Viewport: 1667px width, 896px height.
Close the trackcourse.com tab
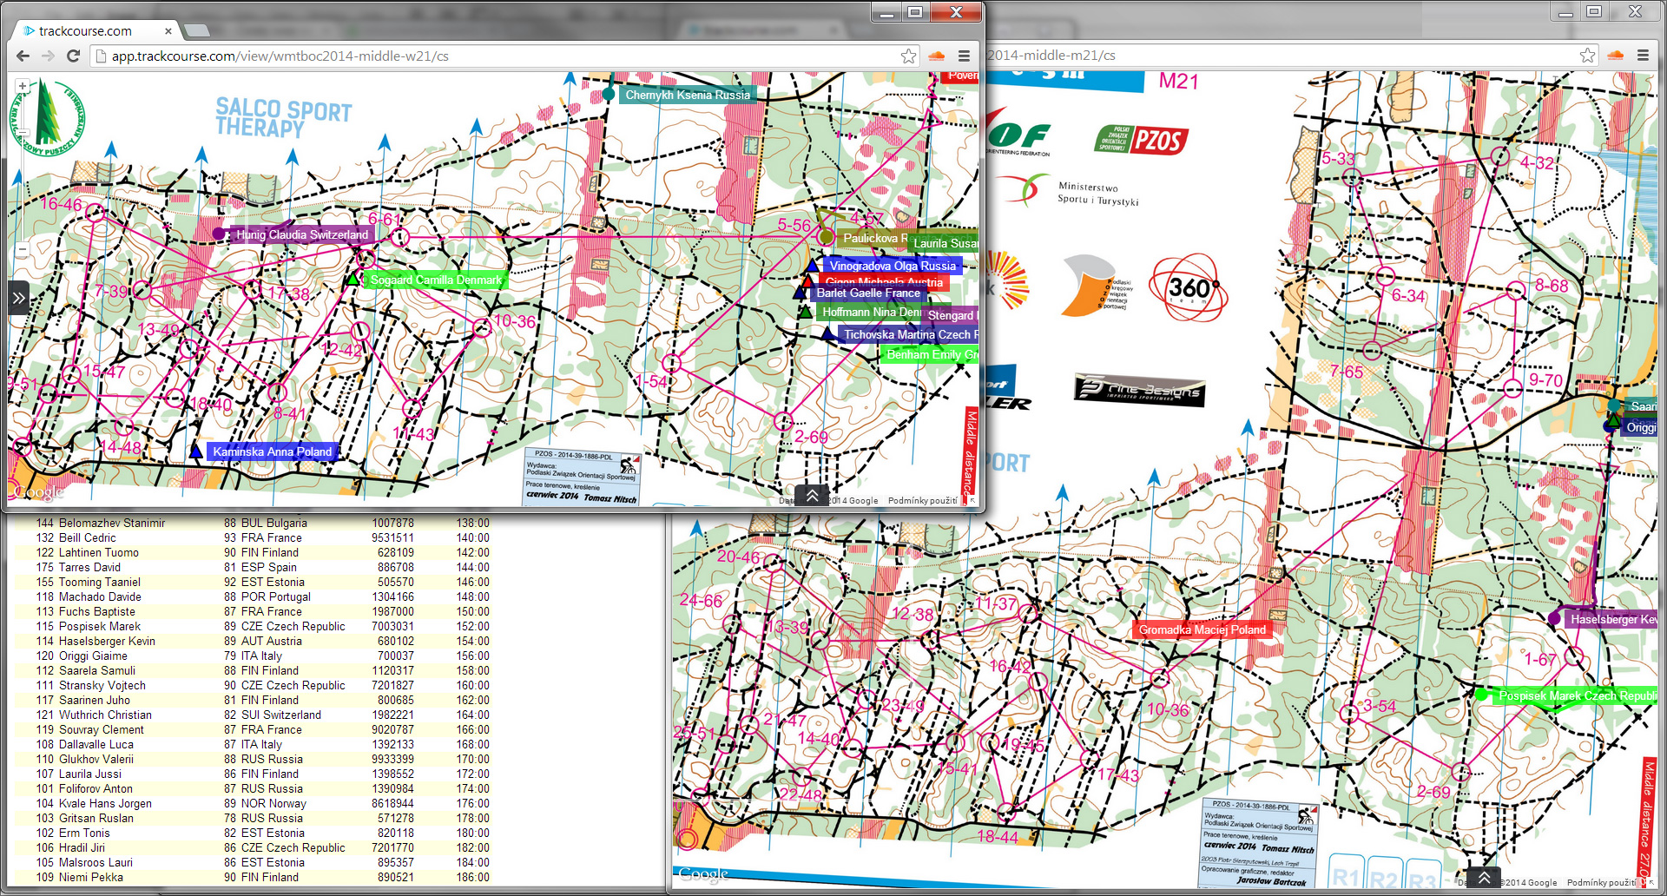pos(168,31)
